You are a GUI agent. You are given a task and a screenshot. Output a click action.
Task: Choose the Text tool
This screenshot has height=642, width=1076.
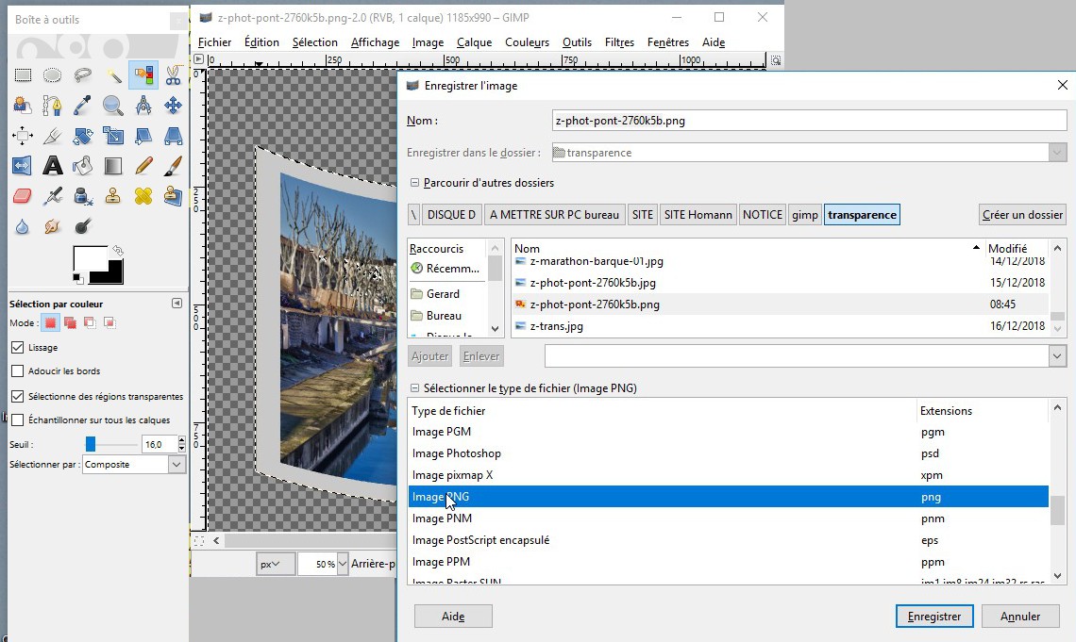point(52,166)
